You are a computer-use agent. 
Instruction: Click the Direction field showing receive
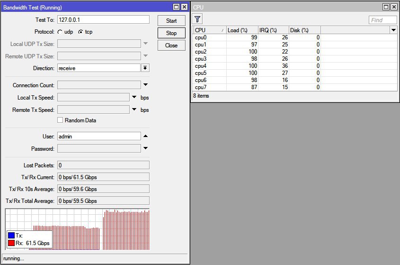click(x=99, y=68)
